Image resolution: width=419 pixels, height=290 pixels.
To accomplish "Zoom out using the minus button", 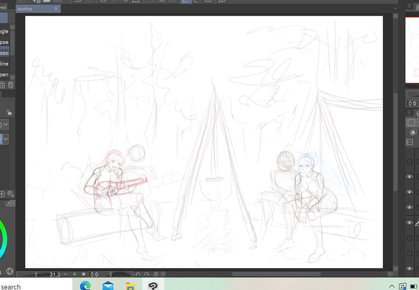I will [x=65, y=275].
